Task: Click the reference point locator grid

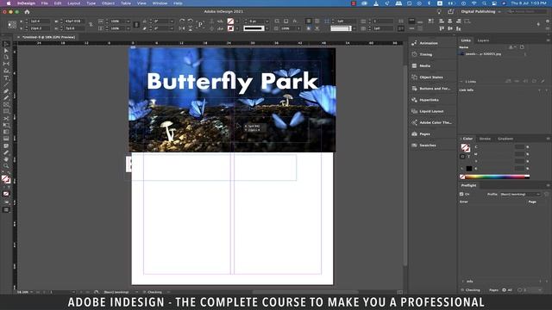Action: 12,25
